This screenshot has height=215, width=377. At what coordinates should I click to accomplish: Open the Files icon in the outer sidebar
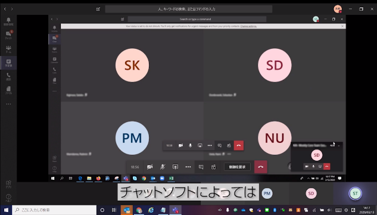click(x=8, y=90)
